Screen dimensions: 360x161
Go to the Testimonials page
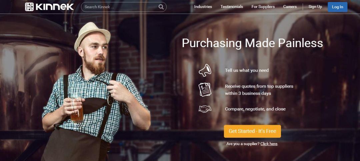(x=232, y=7)
